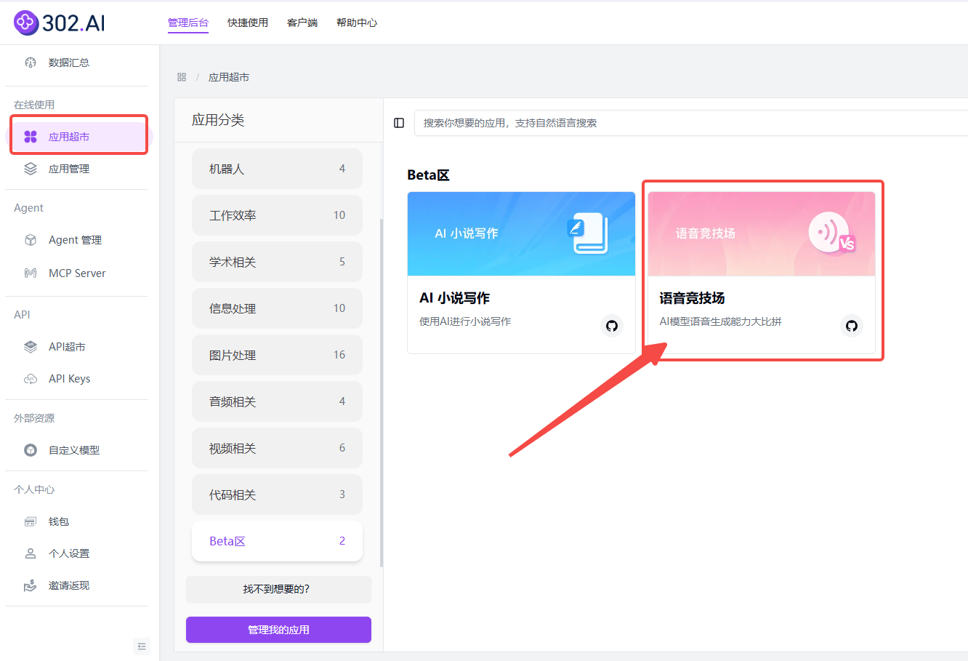Click the category list scrollbar
Image resolution: width=968 pixels, height=661 pixels.
pyautogui.click(x=382, y=393)
